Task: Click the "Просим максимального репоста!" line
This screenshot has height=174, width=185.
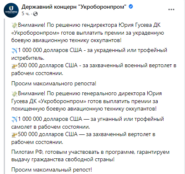Action: 54,83
